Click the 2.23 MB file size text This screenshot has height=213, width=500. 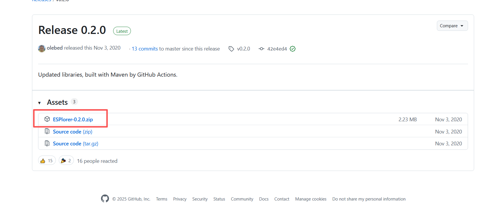tap(408, 120)
